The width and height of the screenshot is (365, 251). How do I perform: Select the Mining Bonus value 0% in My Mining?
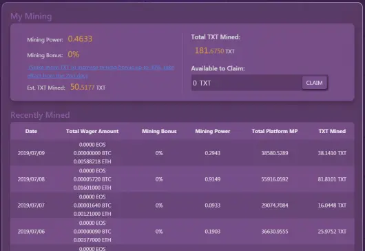74,54
